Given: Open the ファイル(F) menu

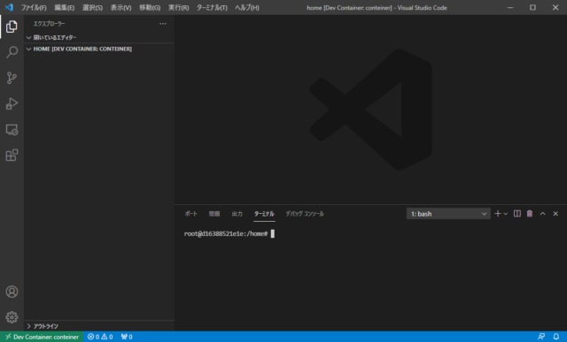Looking at the screenshot, I should point(34,8).
